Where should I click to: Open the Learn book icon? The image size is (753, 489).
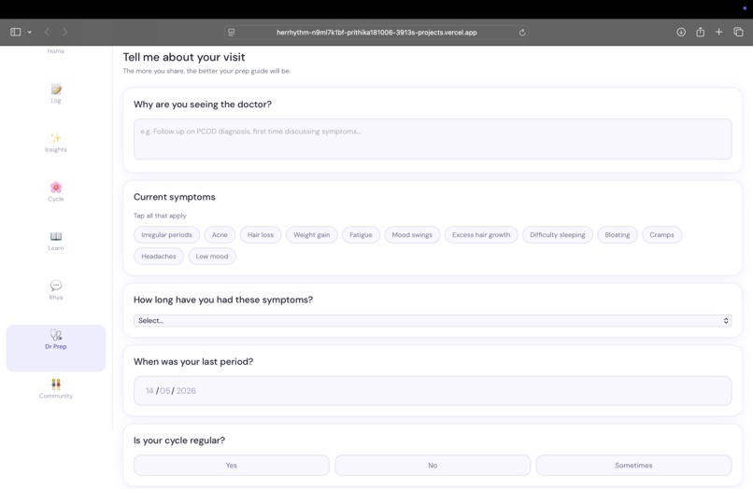(56, 236)
